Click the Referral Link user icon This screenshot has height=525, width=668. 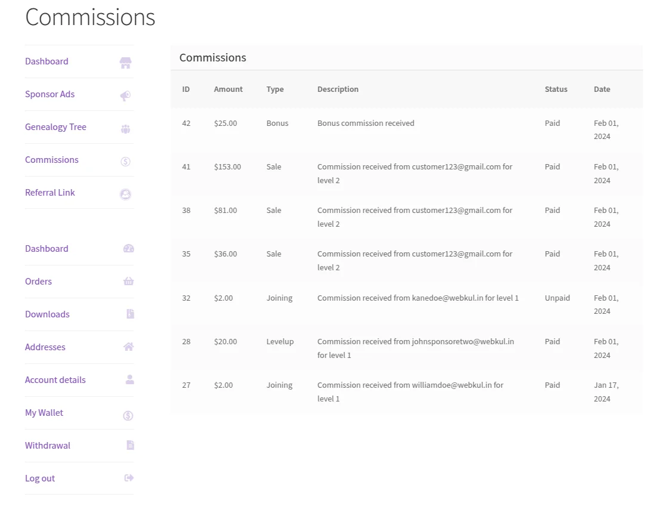tap(125, 194)
